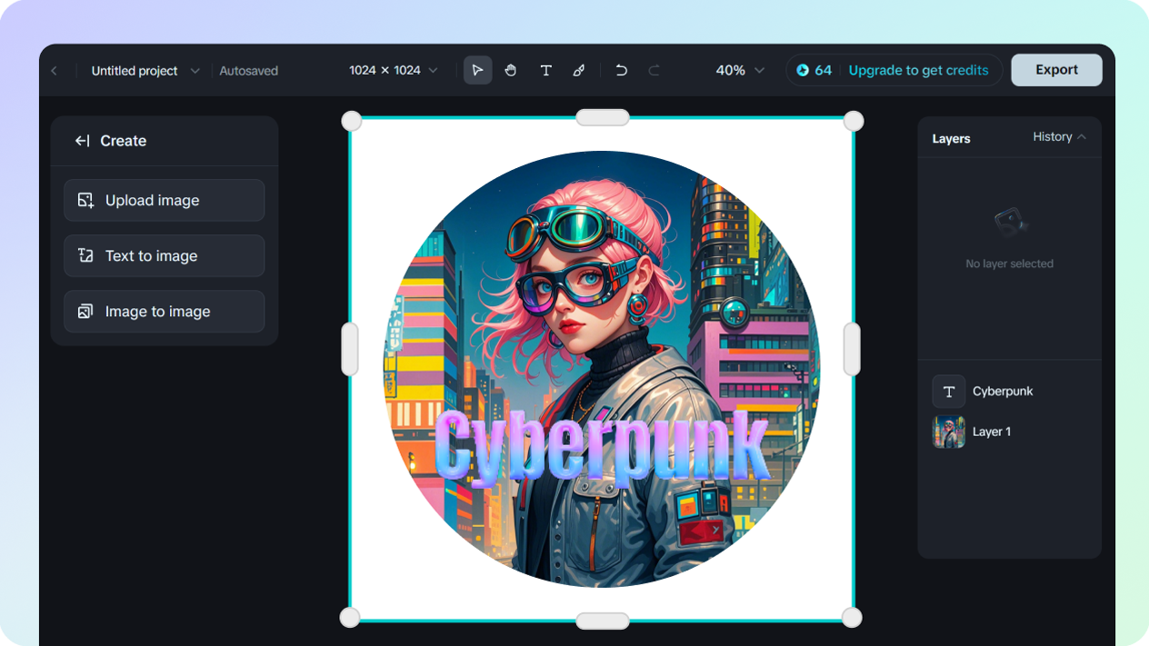The image size is (1149, 646).
Task: Redo the last undone action
Action: 654,70
